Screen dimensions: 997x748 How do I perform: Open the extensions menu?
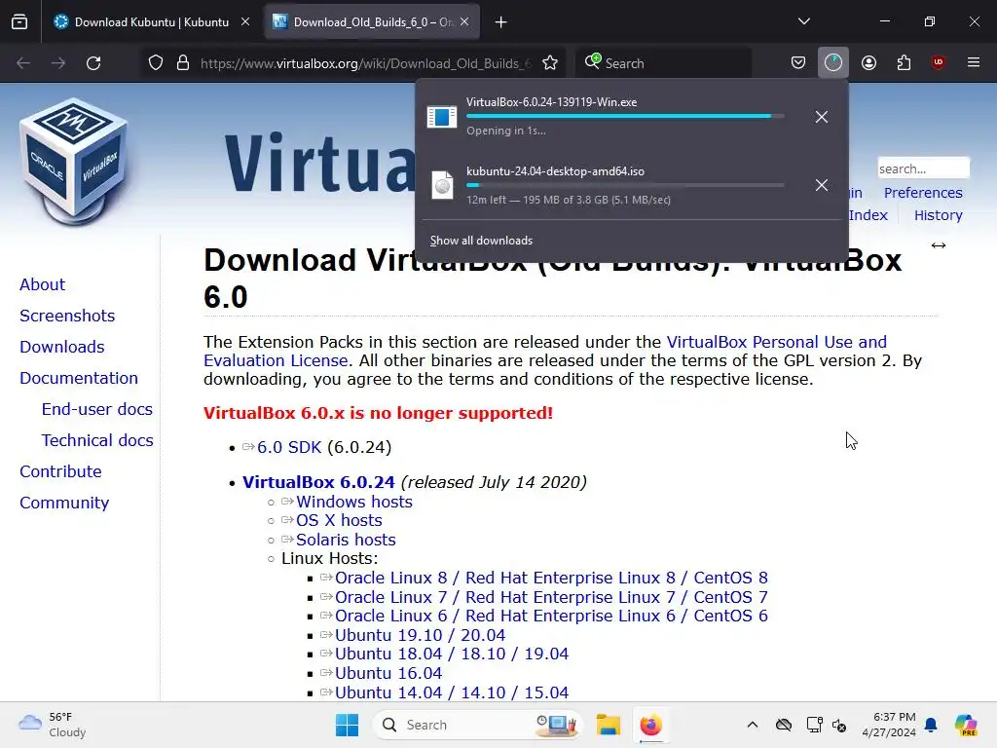pos(904,63)
